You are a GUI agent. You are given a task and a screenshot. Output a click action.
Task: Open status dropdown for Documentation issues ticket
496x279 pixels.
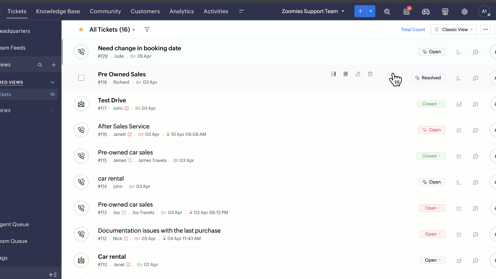click(x=432, y=234)
